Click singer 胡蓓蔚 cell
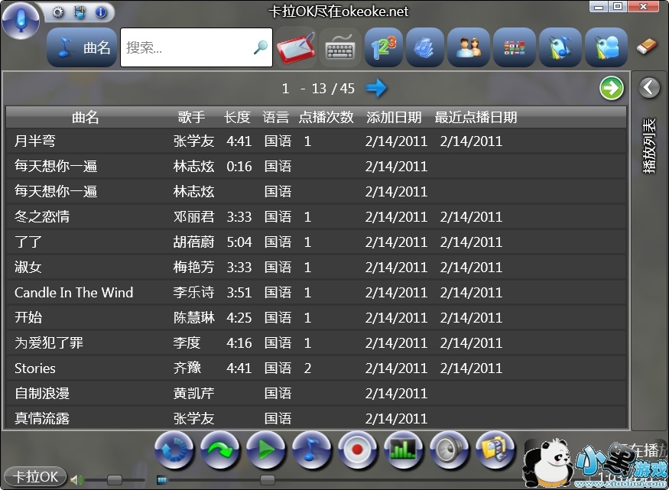 pos(193,242)
